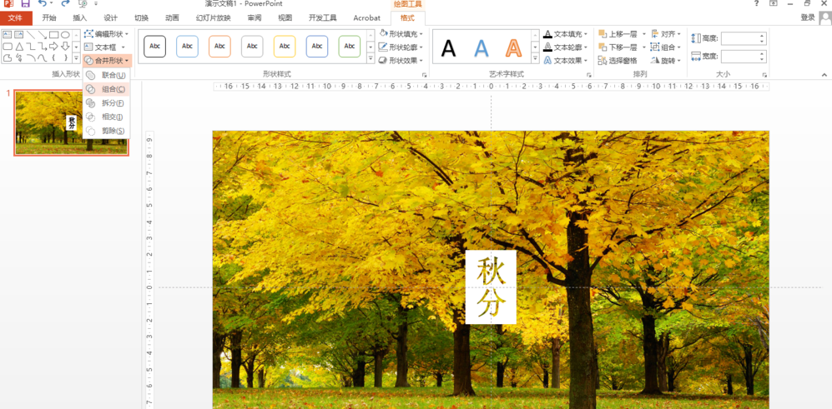Click the 登录 sign in link
This screenshot has height=409, width=832.
point(808,17)
